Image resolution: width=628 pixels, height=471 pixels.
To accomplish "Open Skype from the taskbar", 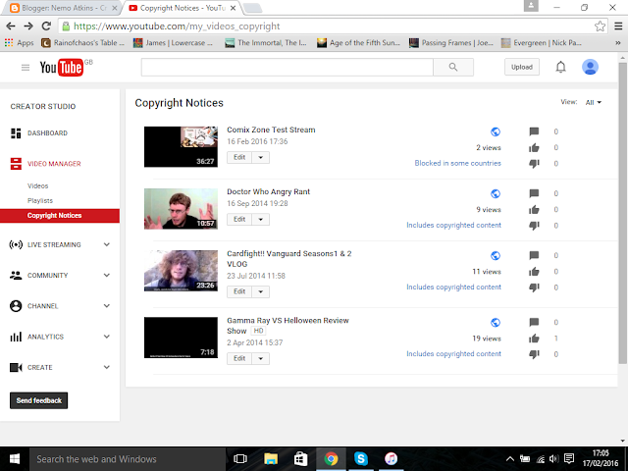I will [361, 458].
